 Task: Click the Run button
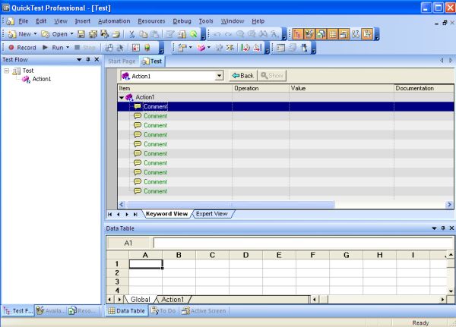(53, 47)
